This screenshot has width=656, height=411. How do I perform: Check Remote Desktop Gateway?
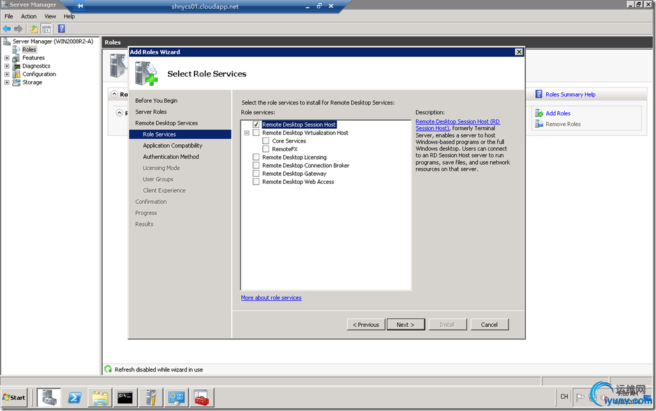pos(256,174)
